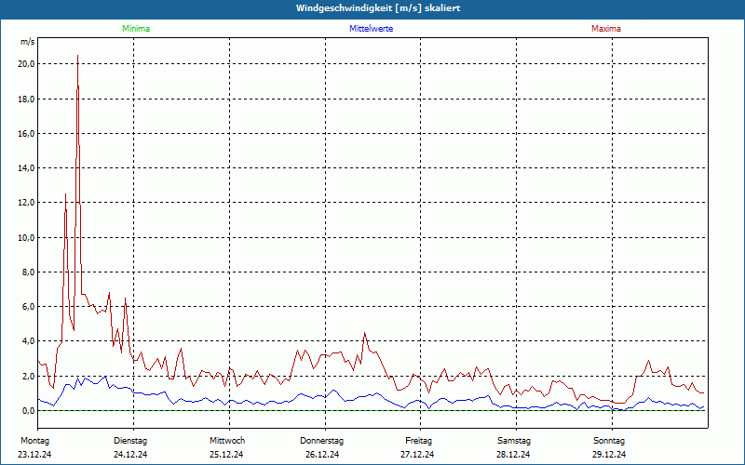Select the Freitag day label
Image resolution: width=745 pixels, height=465 pixels.
(418, 440)
